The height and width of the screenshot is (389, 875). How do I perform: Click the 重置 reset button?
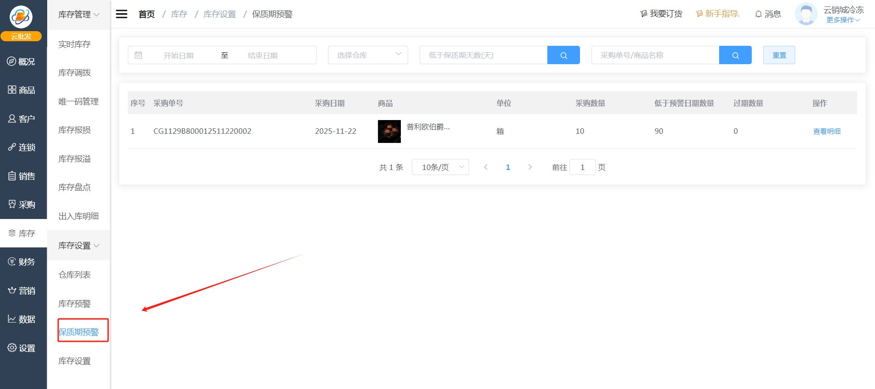coord(779,55)
